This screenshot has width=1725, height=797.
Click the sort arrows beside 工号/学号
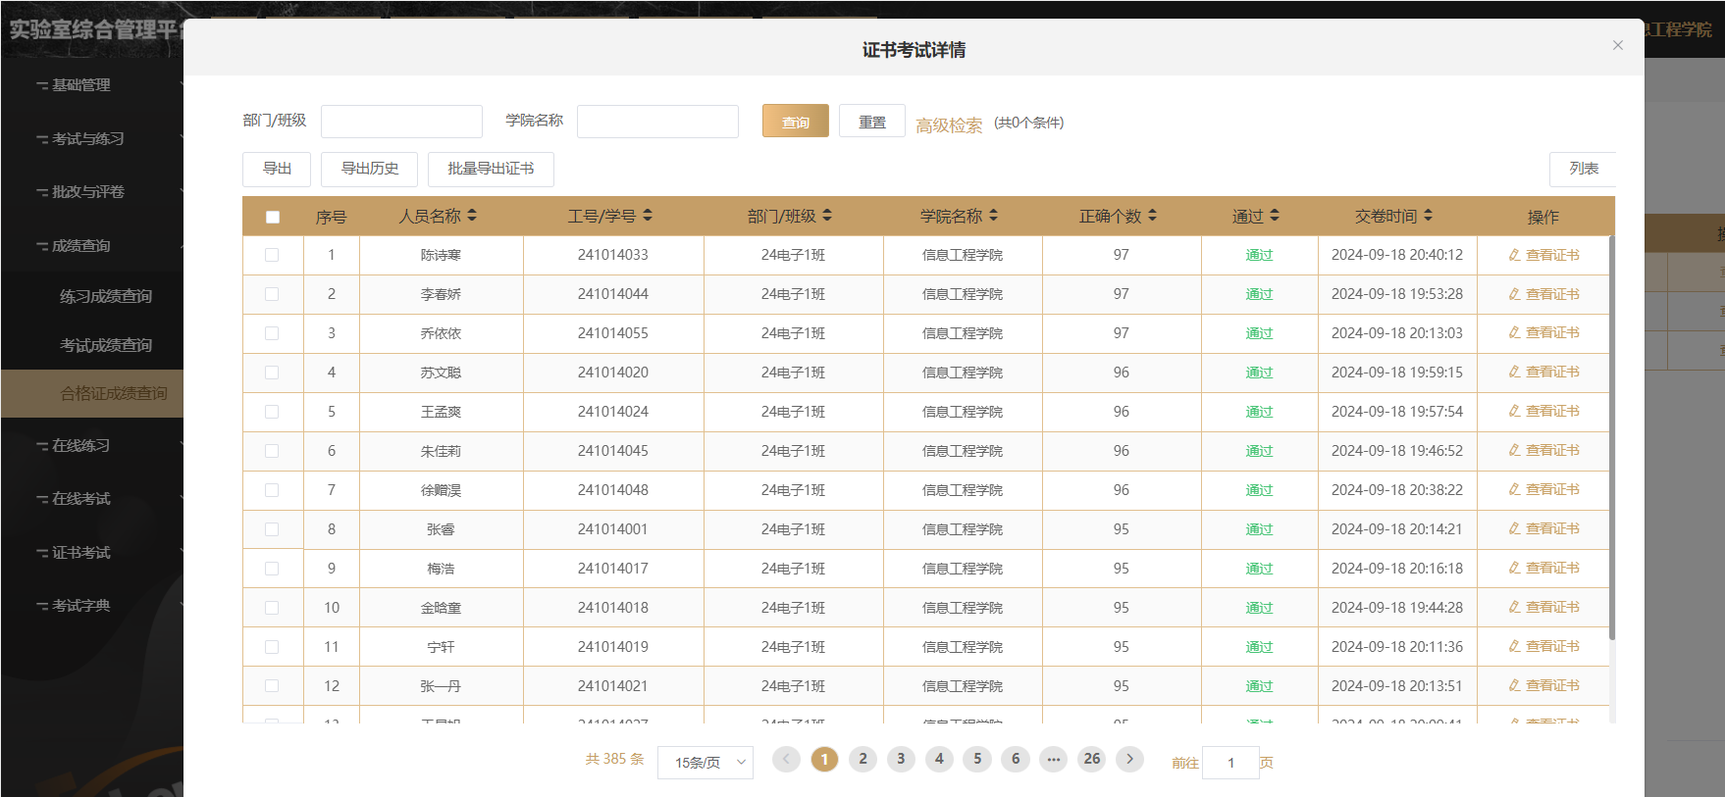648,216
